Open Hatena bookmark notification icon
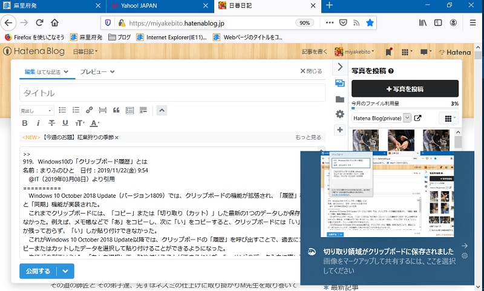This screenshot has height=291, width=484. tap(388, 52)
